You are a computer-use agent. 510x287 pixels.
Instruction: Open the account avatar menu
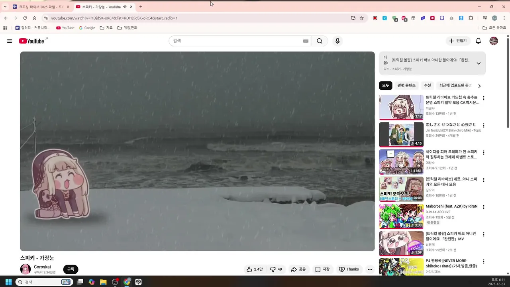[494, 41]
